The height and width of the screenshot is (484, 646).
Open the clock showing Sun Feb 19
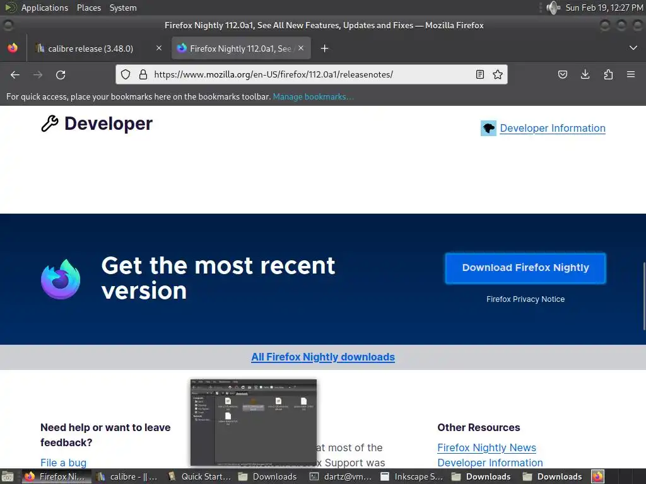point(604,8)
